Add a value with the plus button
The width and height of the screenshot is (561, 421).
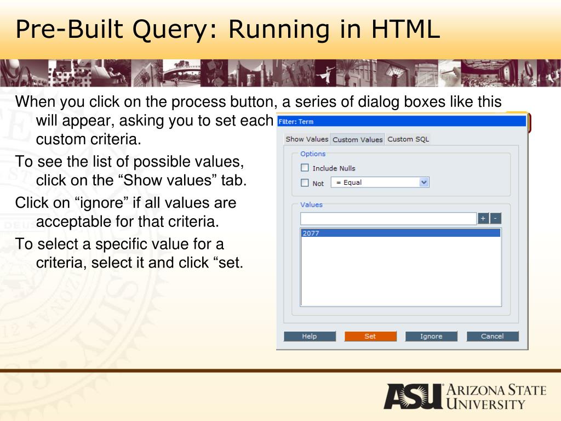tap(483, 218)
